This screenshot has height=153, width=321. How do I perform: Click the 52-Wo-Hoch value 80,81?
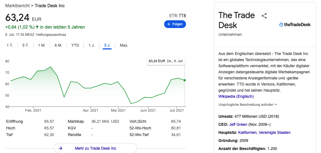176,128
